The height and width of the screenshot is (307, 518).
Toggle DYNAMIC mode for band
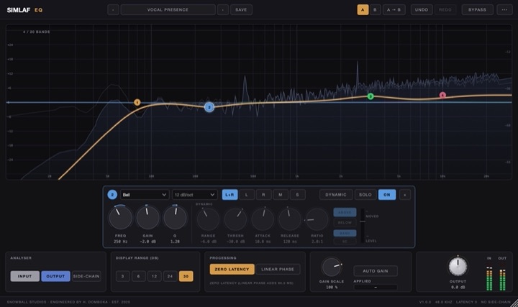(x=336, y=195)
